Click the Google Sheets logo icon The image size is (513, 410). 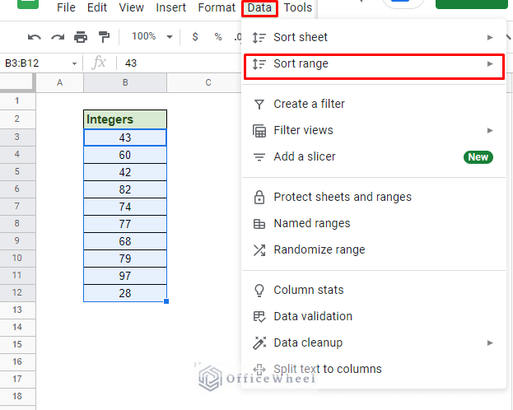[28, 4]
